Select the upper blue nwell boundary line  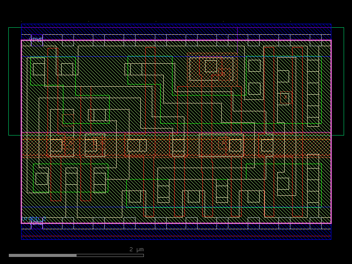click(x=132, y=56)
